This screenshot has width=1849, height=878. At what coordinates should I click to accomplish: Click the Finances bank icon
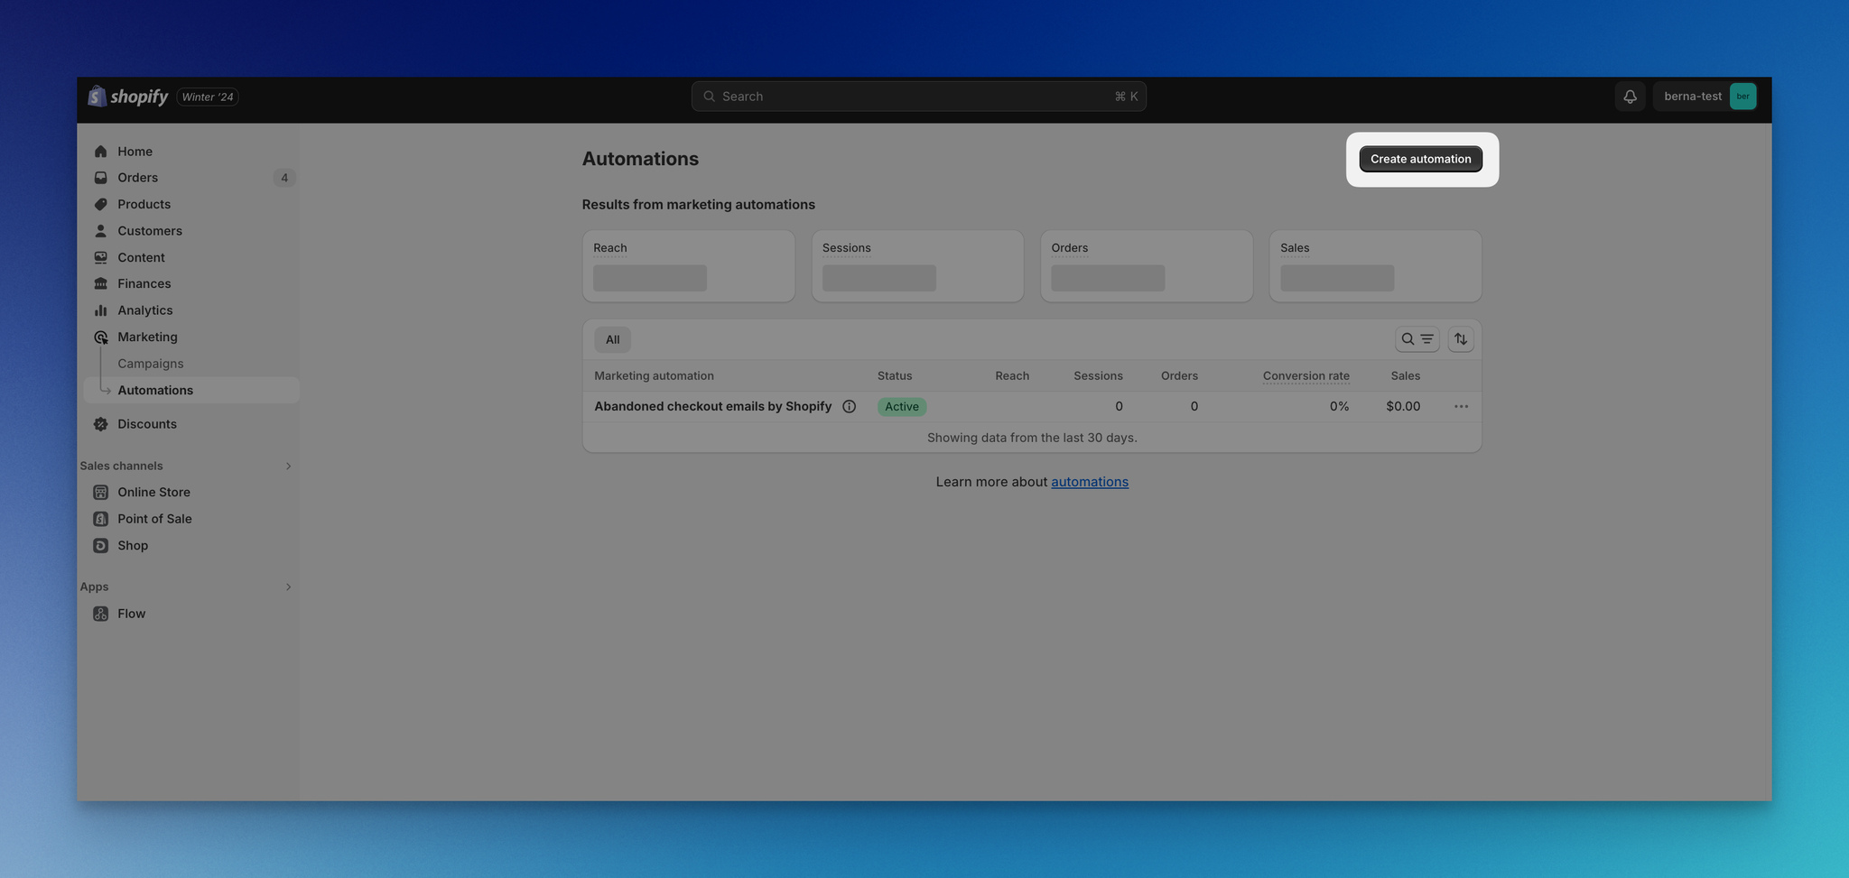coord(100,284)
